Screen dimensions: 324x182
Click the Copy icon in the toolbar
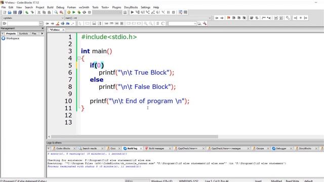(x=44, y=12)
